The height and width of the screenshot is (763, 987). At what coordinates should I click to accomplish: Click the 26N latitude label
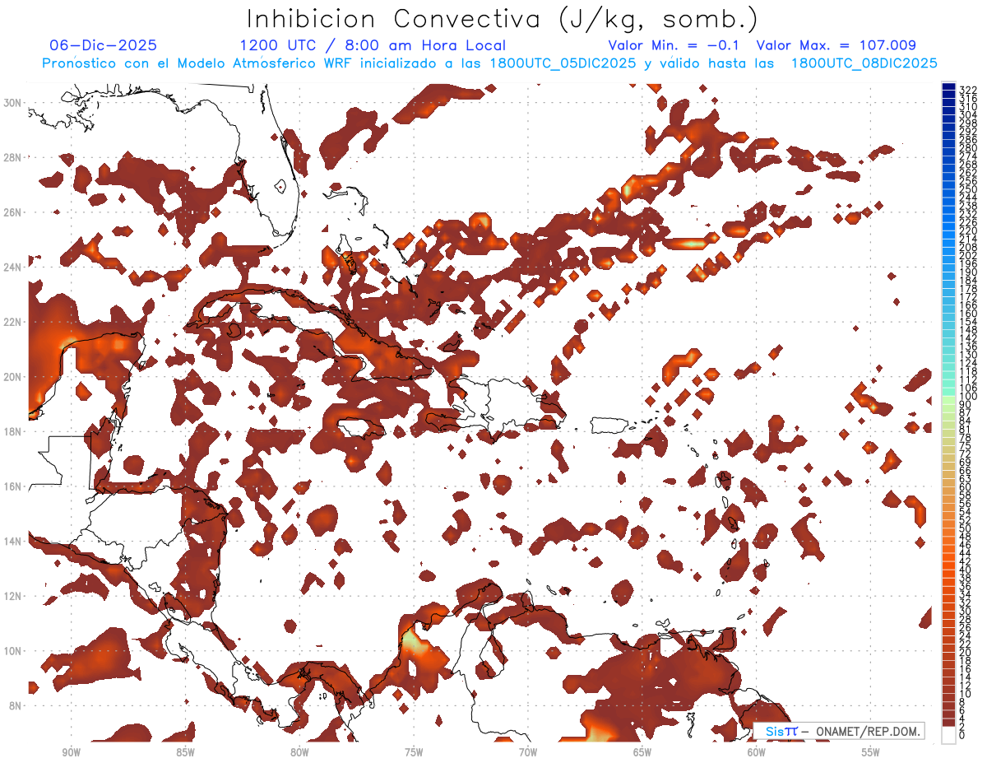click(x=12, y=212)
